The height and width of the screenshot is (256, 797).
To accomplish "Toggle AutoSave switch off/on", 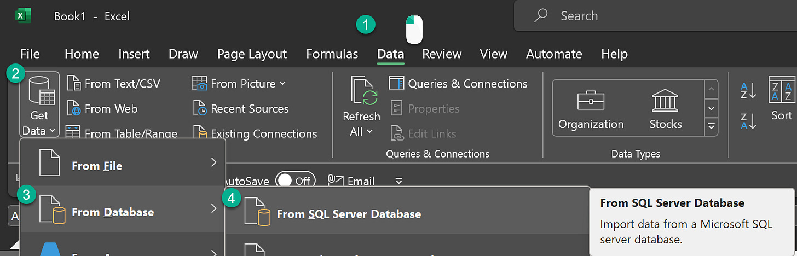I will coord(296,181).
